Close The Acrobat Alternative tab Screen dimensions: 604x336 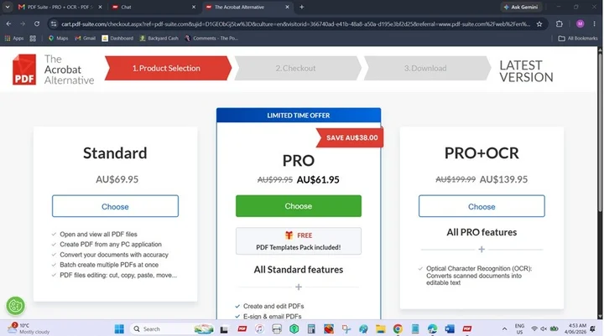[x=288, y=7]
